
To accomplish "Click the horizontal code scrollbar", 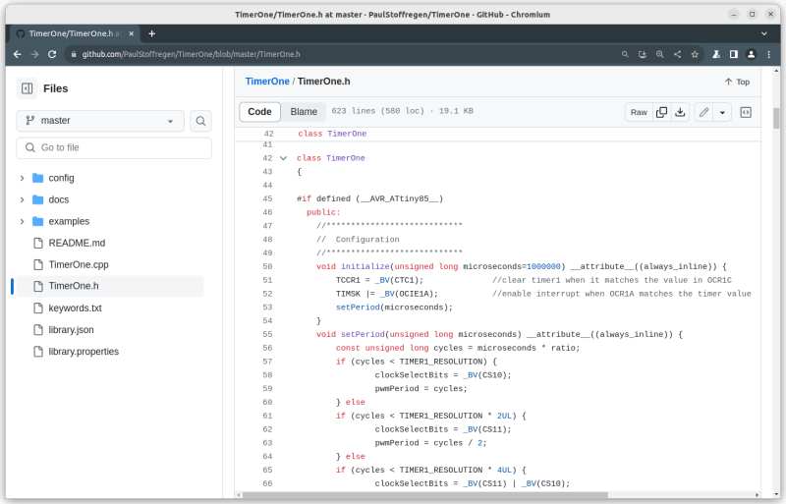I will click(x=425, y=495).
